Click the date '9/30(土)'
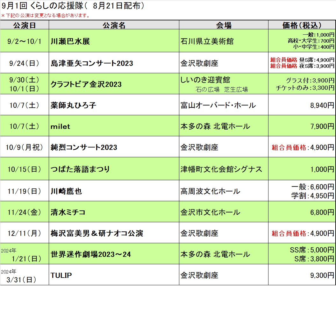Viewport: 336px width, 319px height. (x=25, y=80)
